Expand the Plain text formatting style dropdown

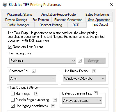tap(43, 61)
